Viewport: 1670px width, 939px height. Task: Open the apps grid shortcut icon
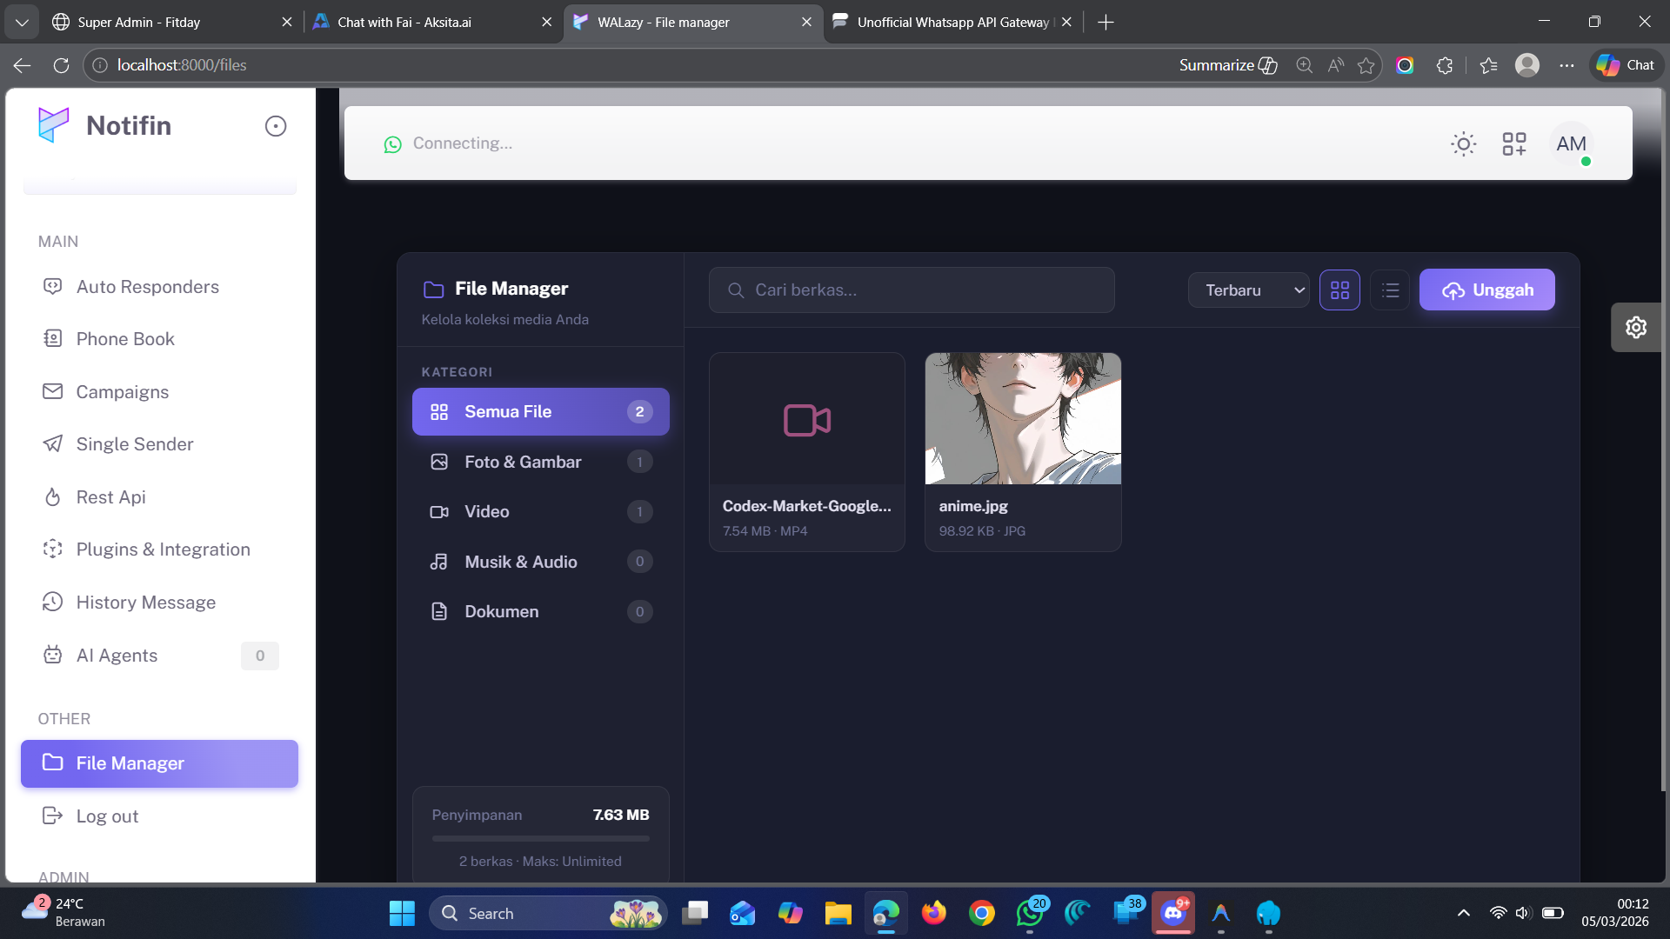1513,143
